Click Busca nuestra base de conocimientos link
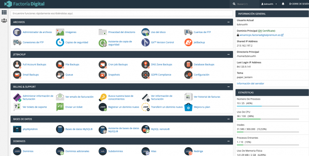 (121, 97)
